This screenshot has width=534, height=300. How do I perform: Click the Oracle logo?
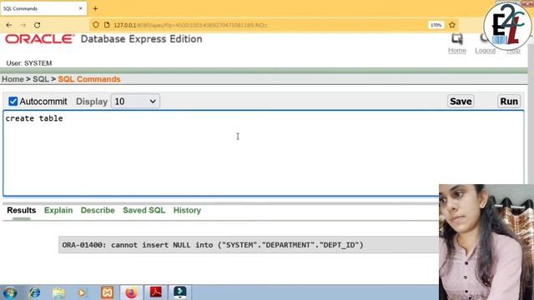40,39
